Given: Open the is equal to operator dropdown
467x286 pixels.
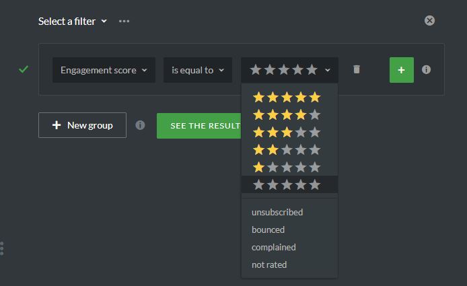Looking at the screenshot, I should (197, 70).
